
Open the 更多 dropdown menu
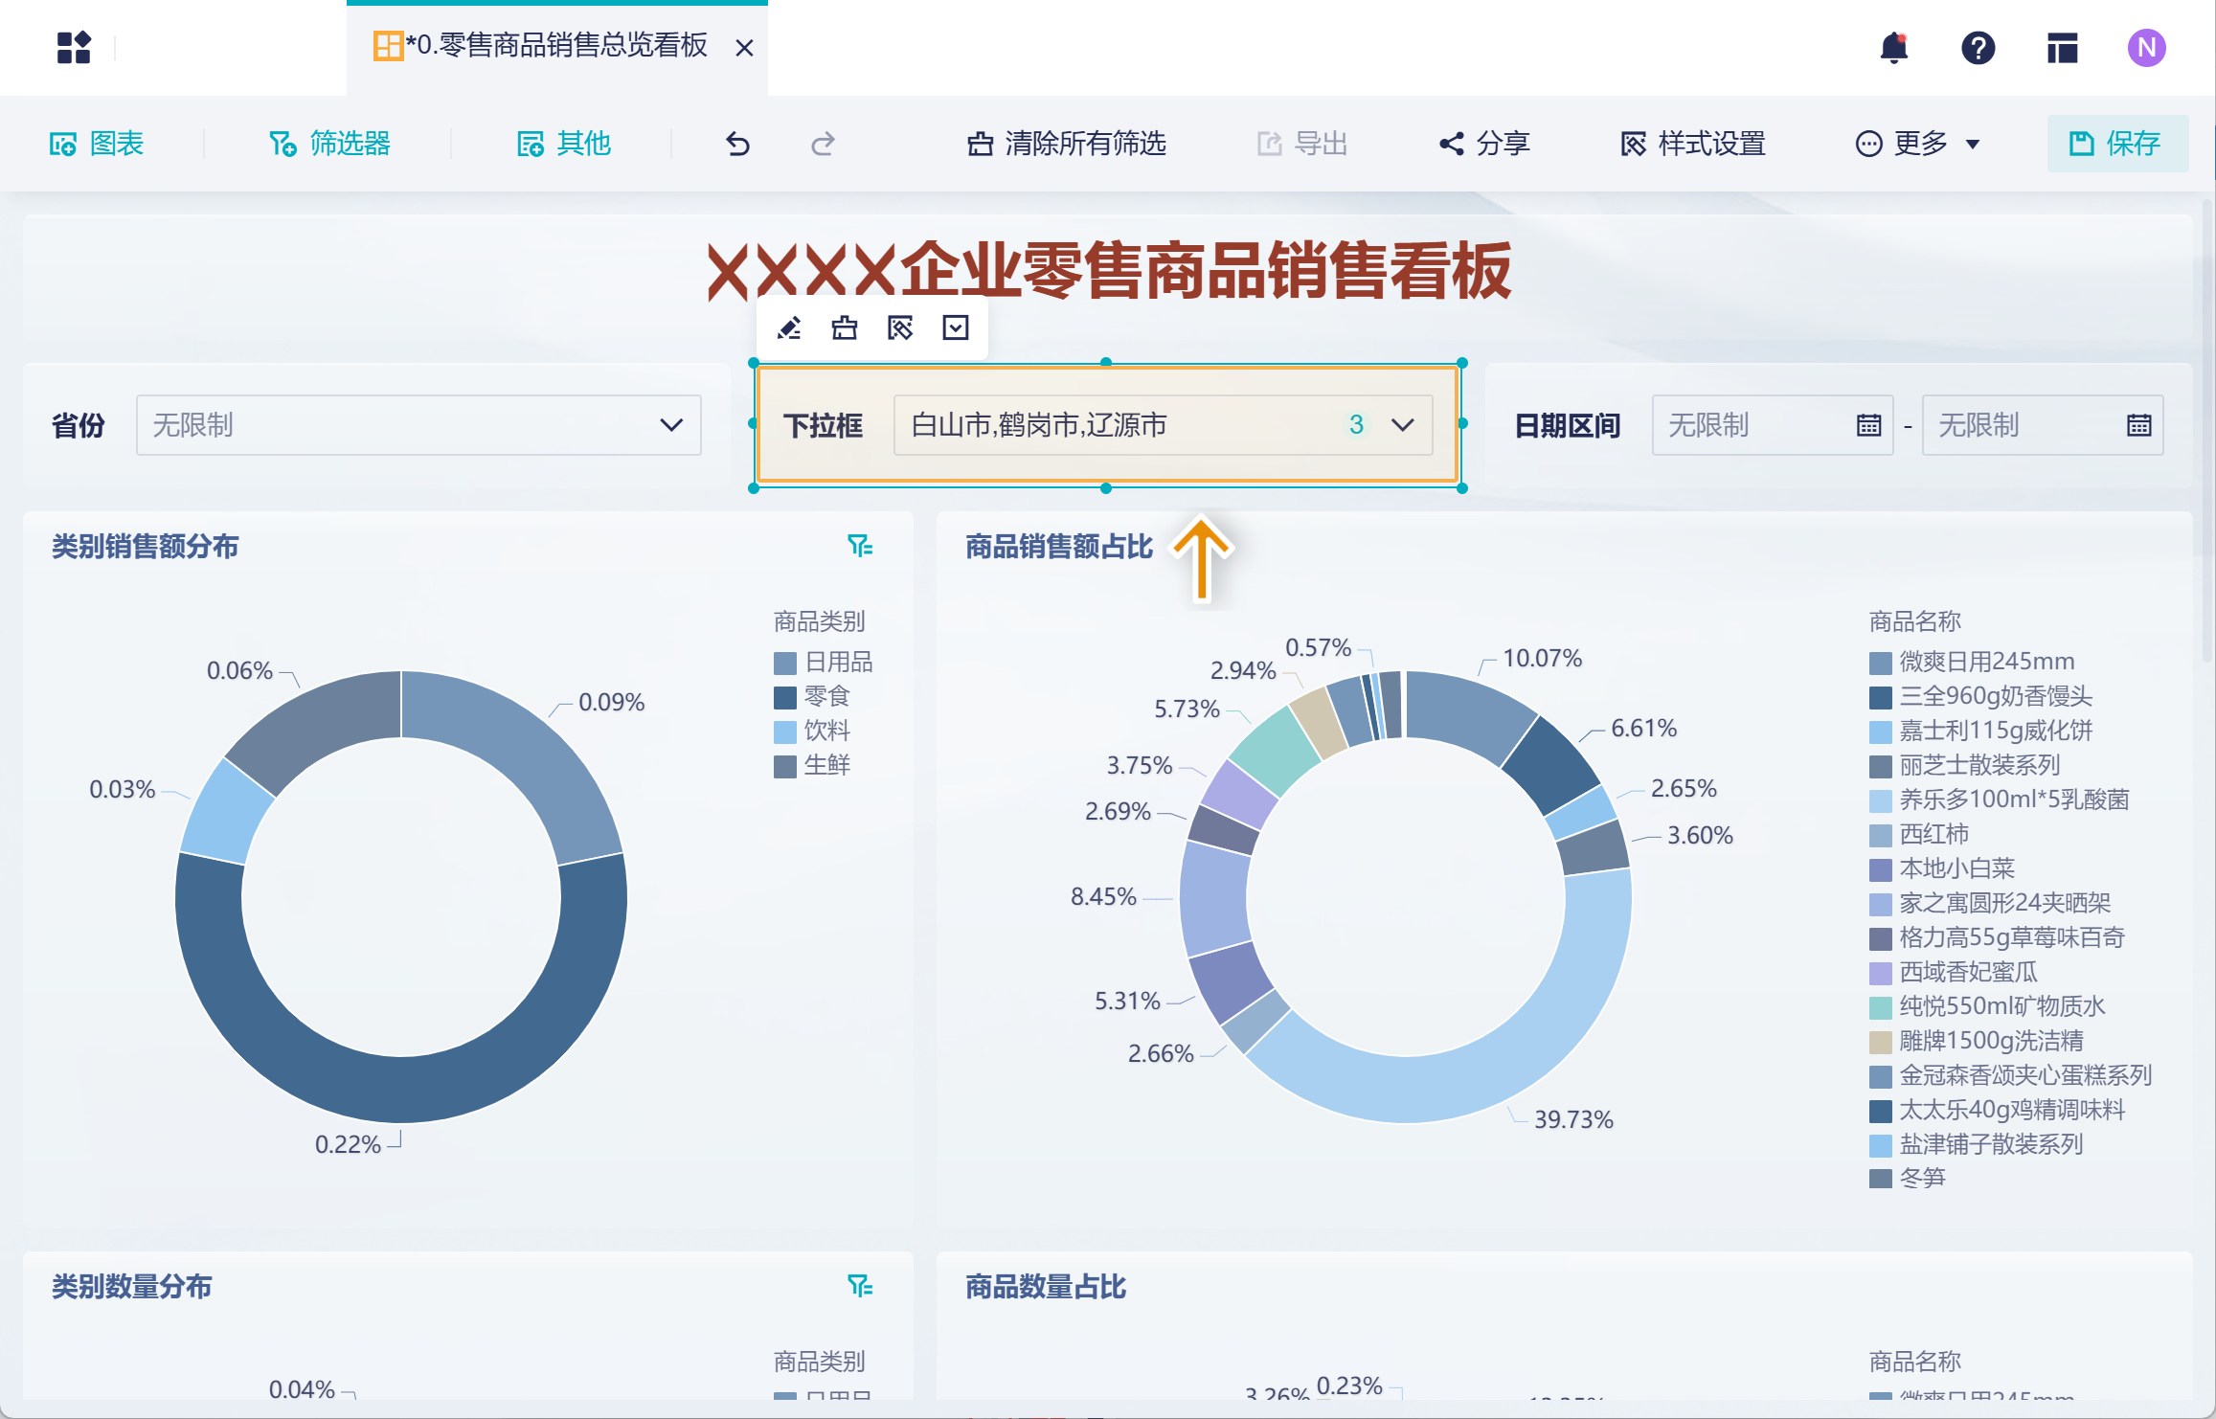click(1918, 144)
